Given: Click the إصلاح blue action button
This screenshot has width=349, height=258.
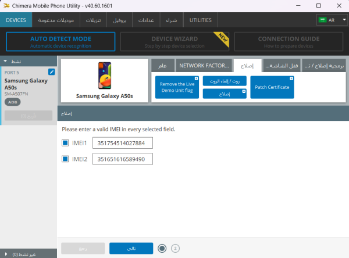Looking at the screenshot, I should pos(225,94).
